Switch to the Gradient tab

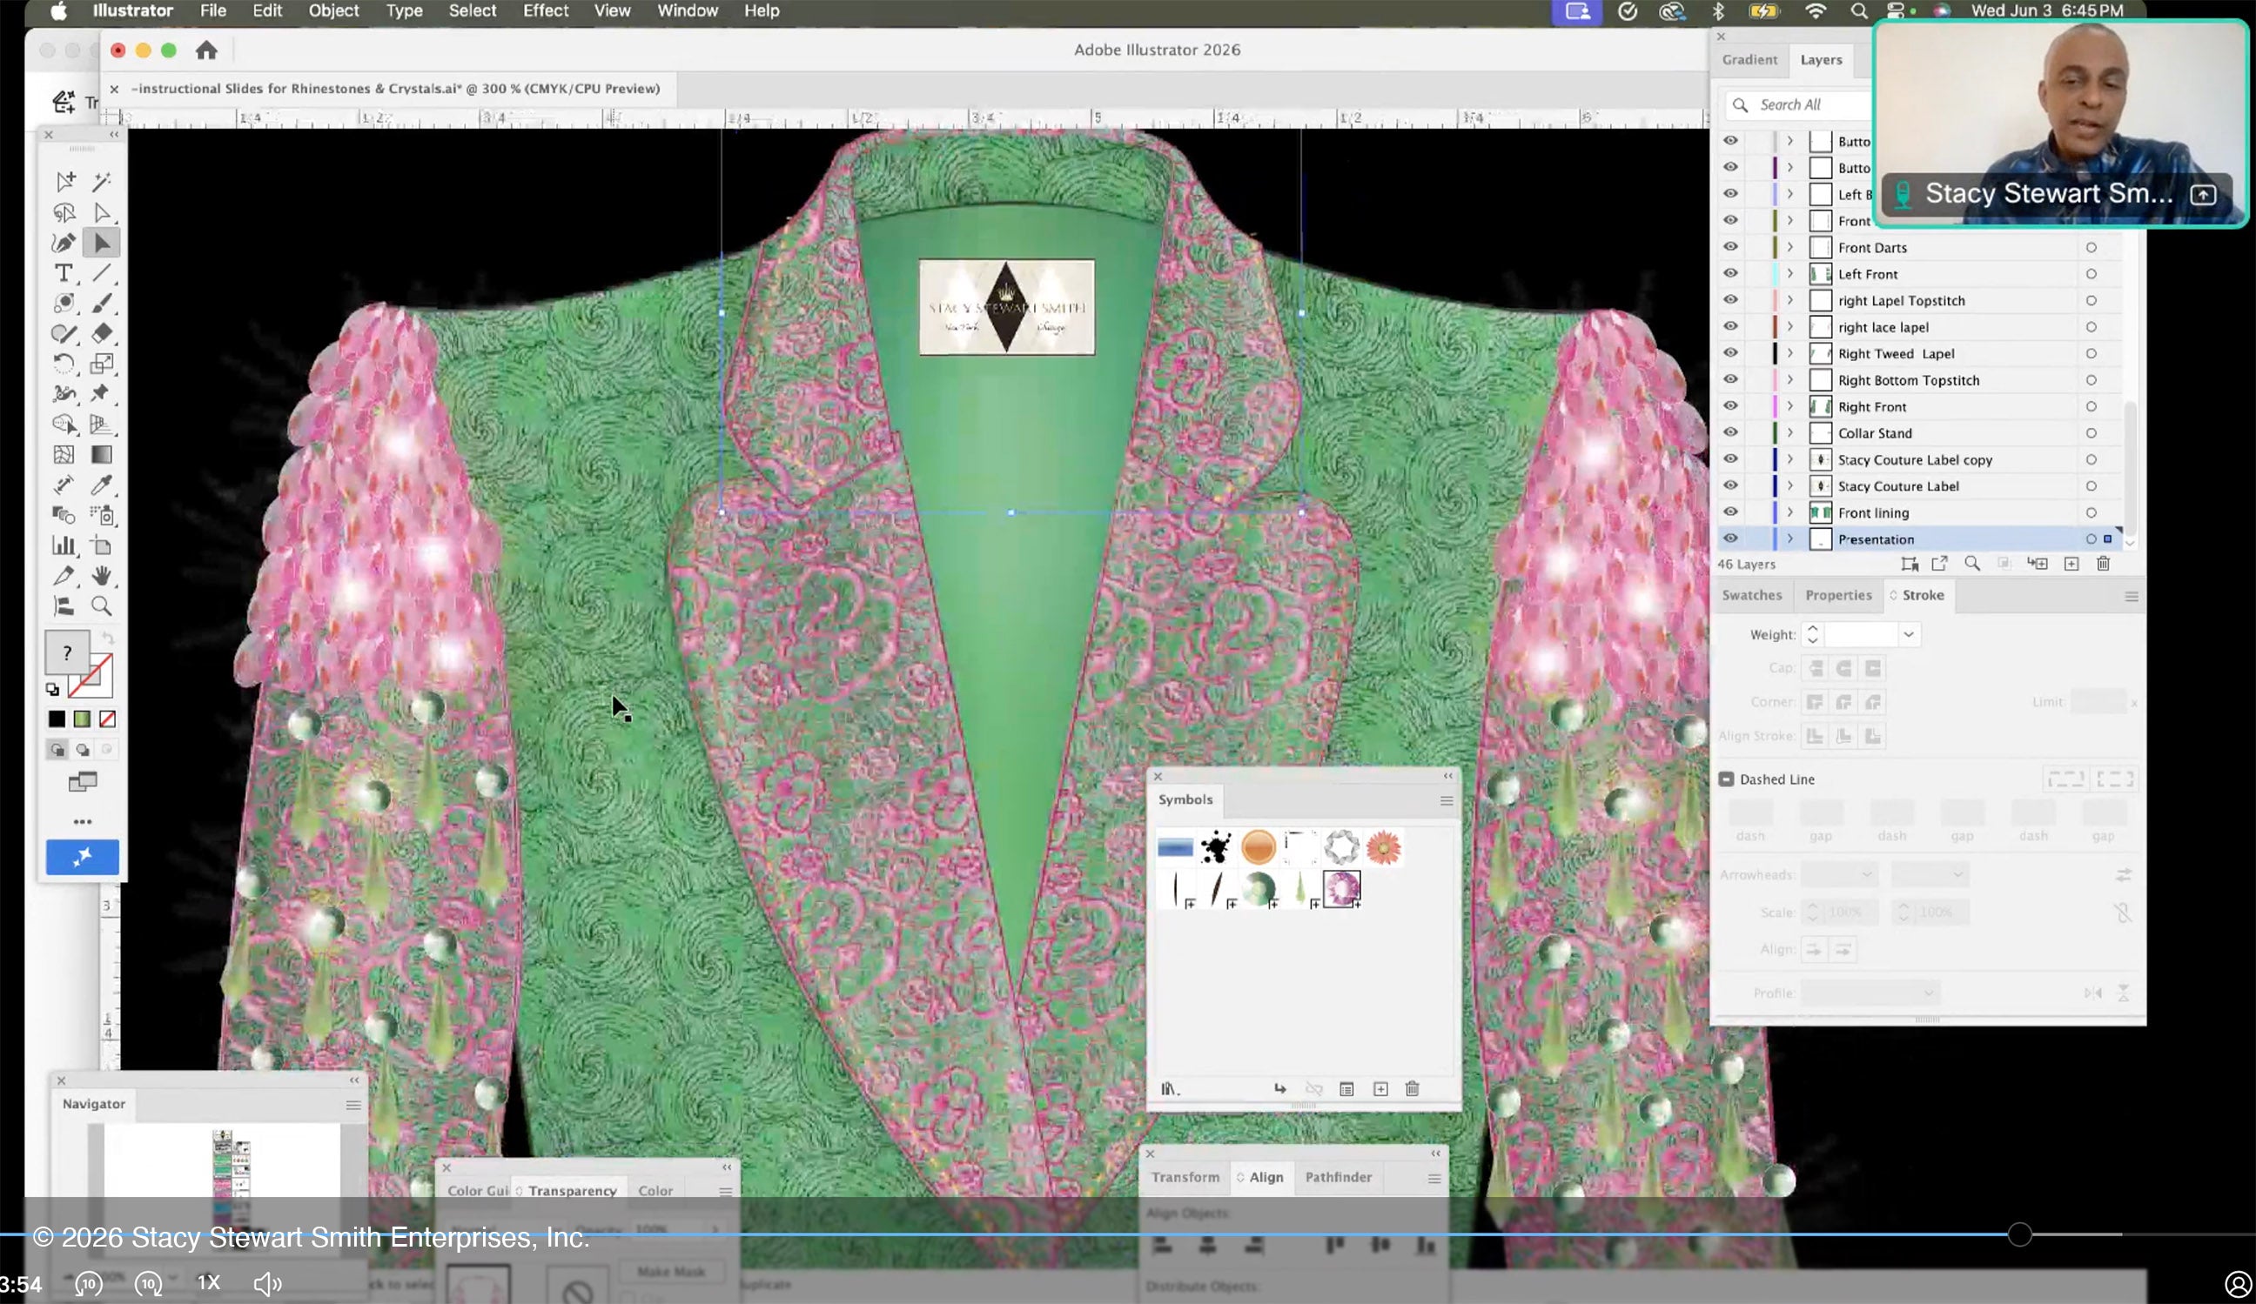click(1749, 60)
